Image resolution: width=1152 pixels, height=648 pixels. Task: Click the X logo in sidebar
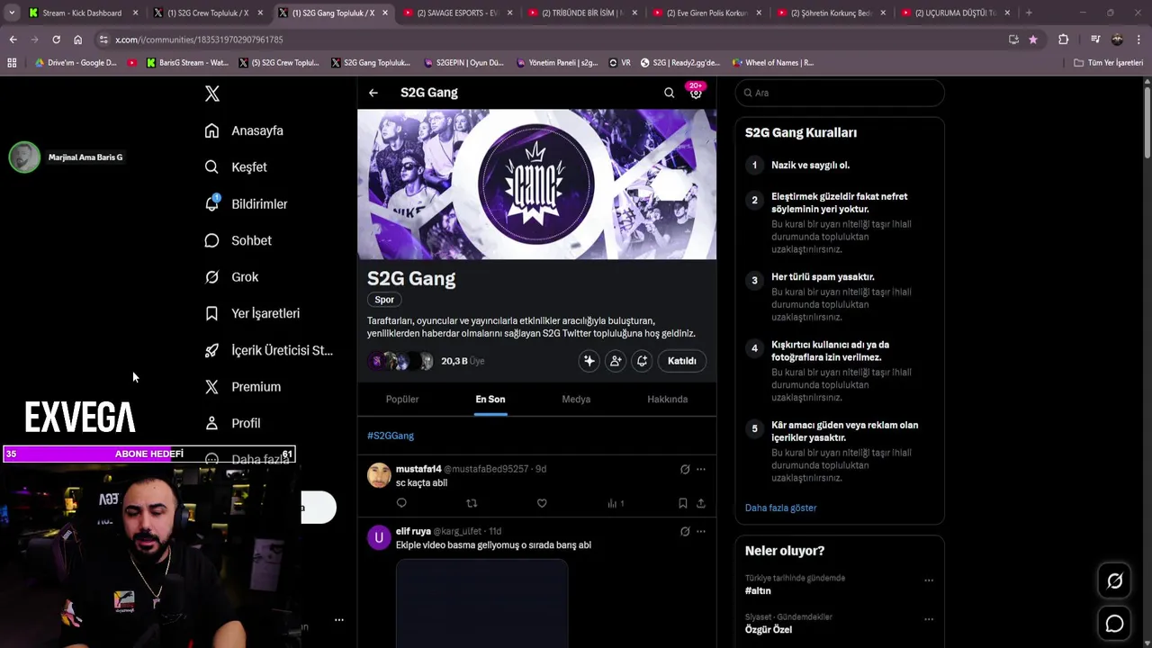211,94
